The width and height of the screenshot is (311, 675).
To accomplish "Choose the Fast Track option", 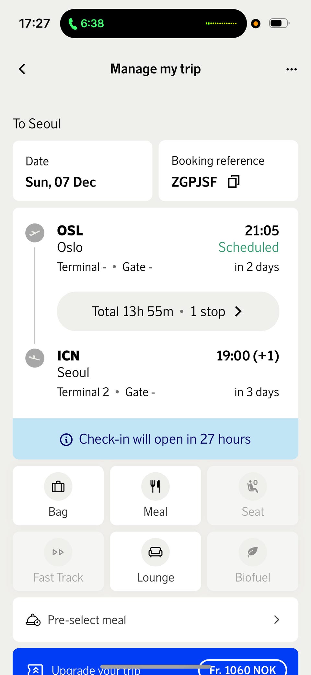I will [x=58, y=561].
